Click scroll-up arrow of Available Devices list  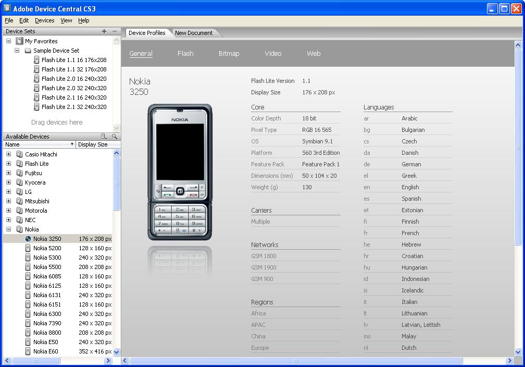[x=117, y=153]
